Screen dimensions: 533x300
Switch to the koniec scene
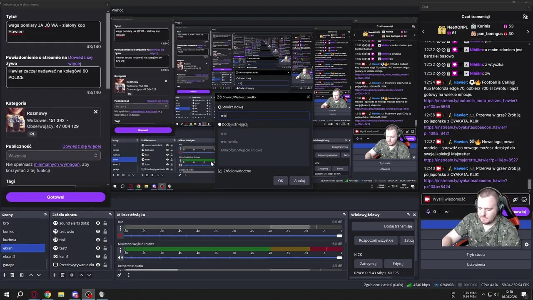(x=23, y=232)
